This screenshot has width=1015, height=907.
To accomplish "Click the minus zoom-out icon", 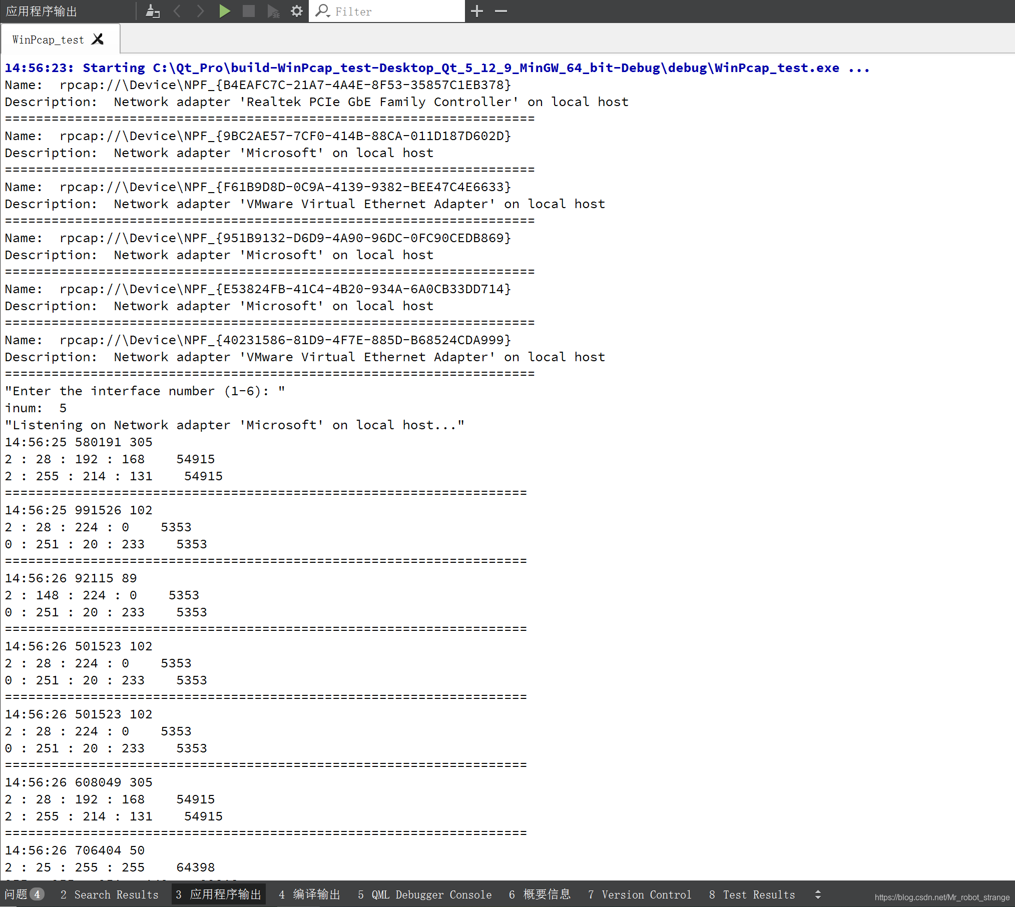I will [501, 11].
